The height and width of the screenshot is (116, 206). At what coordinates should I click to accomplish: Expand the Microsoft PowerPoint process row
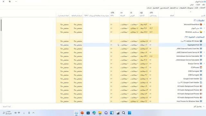204,24
